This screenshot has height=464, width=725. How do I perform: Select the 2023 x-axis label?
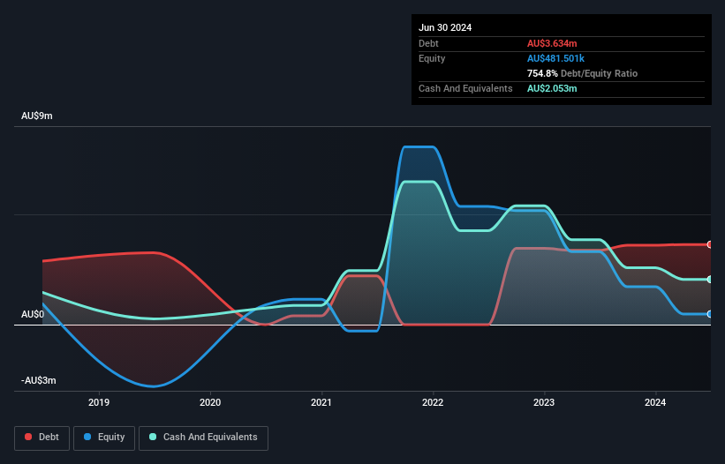coord(544,402)
